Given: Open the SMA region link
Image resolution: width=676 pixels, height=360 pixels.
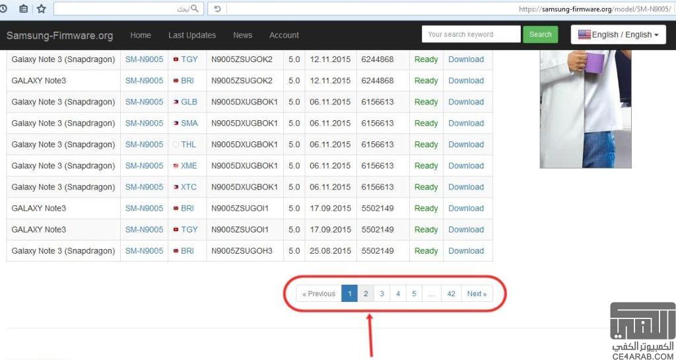Looking at the screenshot, I should pos(189,124).
